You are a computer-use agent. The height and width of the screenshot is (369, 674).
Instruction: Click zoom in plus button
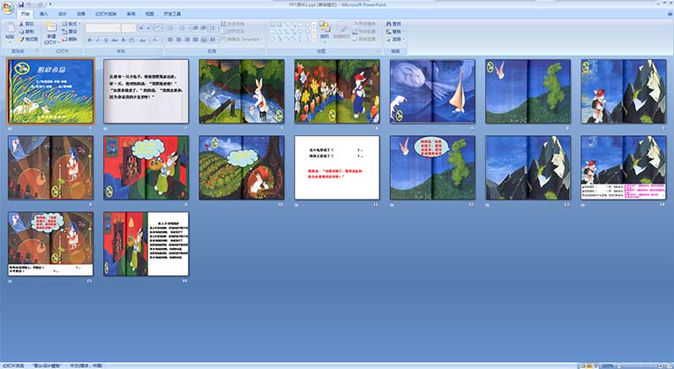pos(661,365)
